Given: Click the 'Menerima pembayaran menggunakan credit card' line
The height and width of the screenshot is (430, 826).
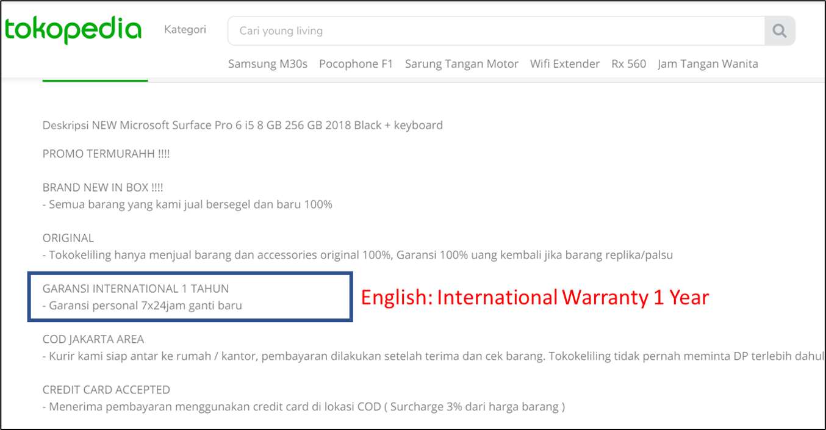Looking at the screenshot, I should pos(304,407).
